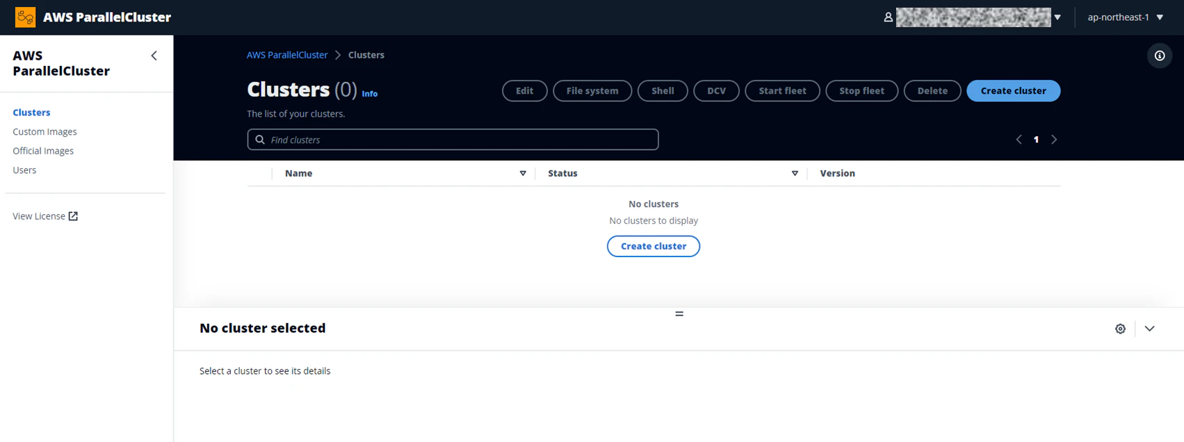Click the split panel resize handle
The width and height of the screenshot is (1184, 442).
(679, 314)
